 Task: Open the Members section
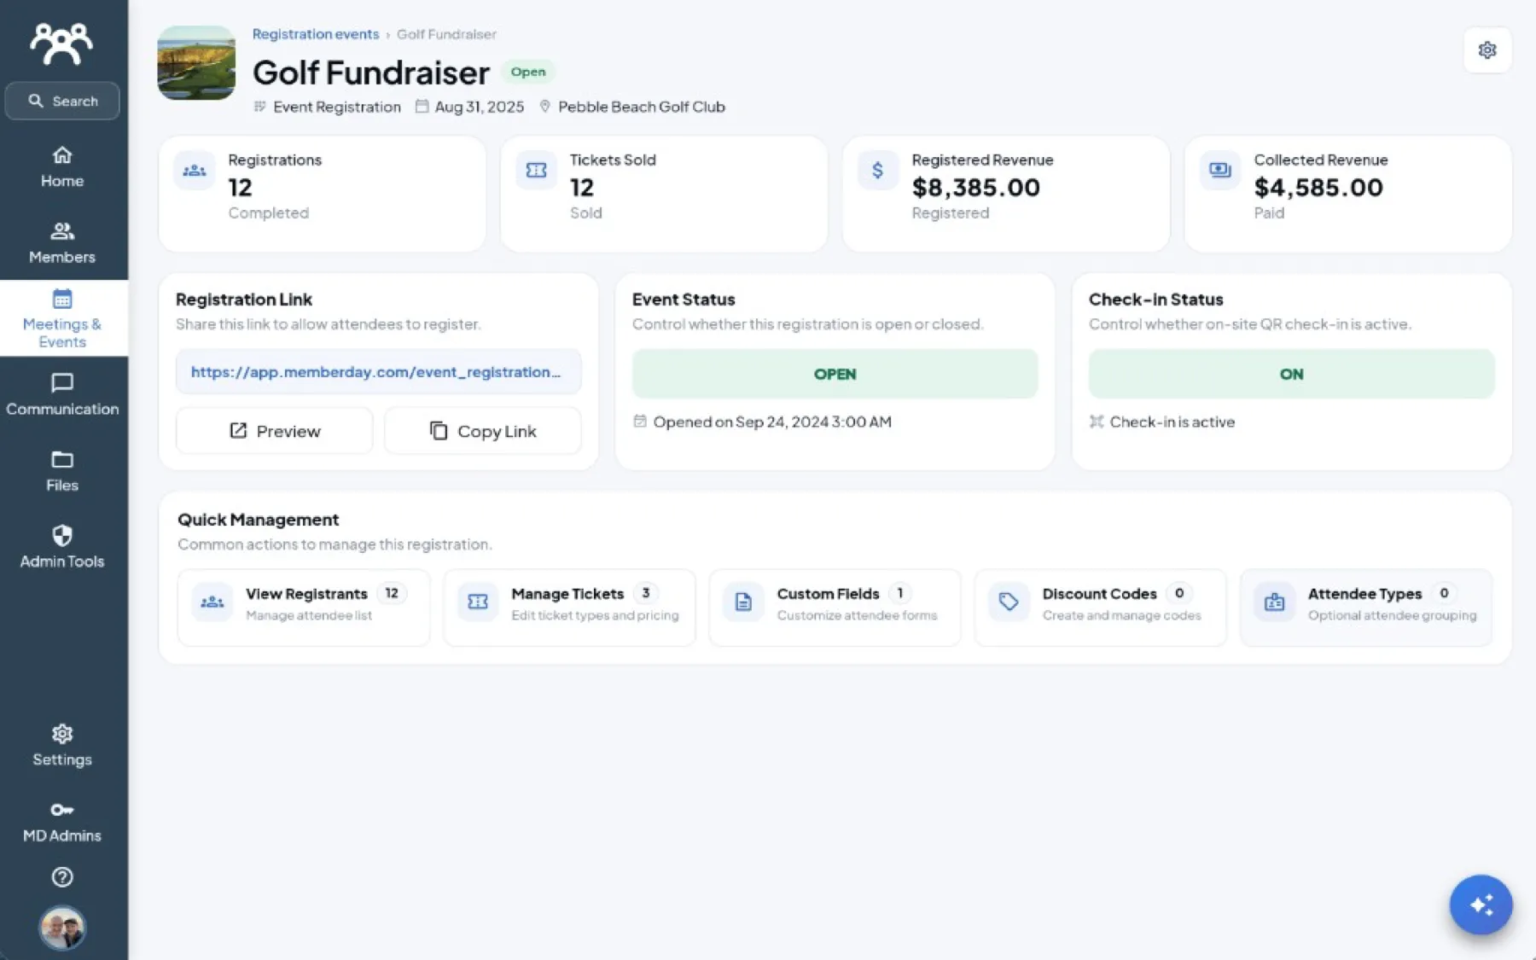click(62, 243)
